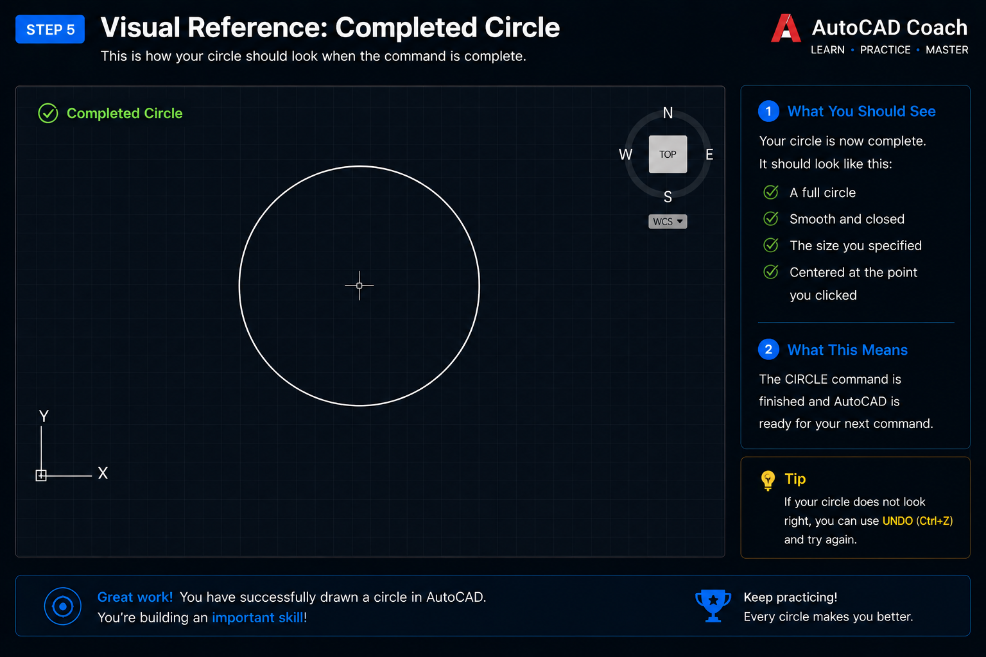This screenshot has width=986, height=657.
Task: Click the blue target circle icon
Action: pyautogui.click(x=63, y=606)
